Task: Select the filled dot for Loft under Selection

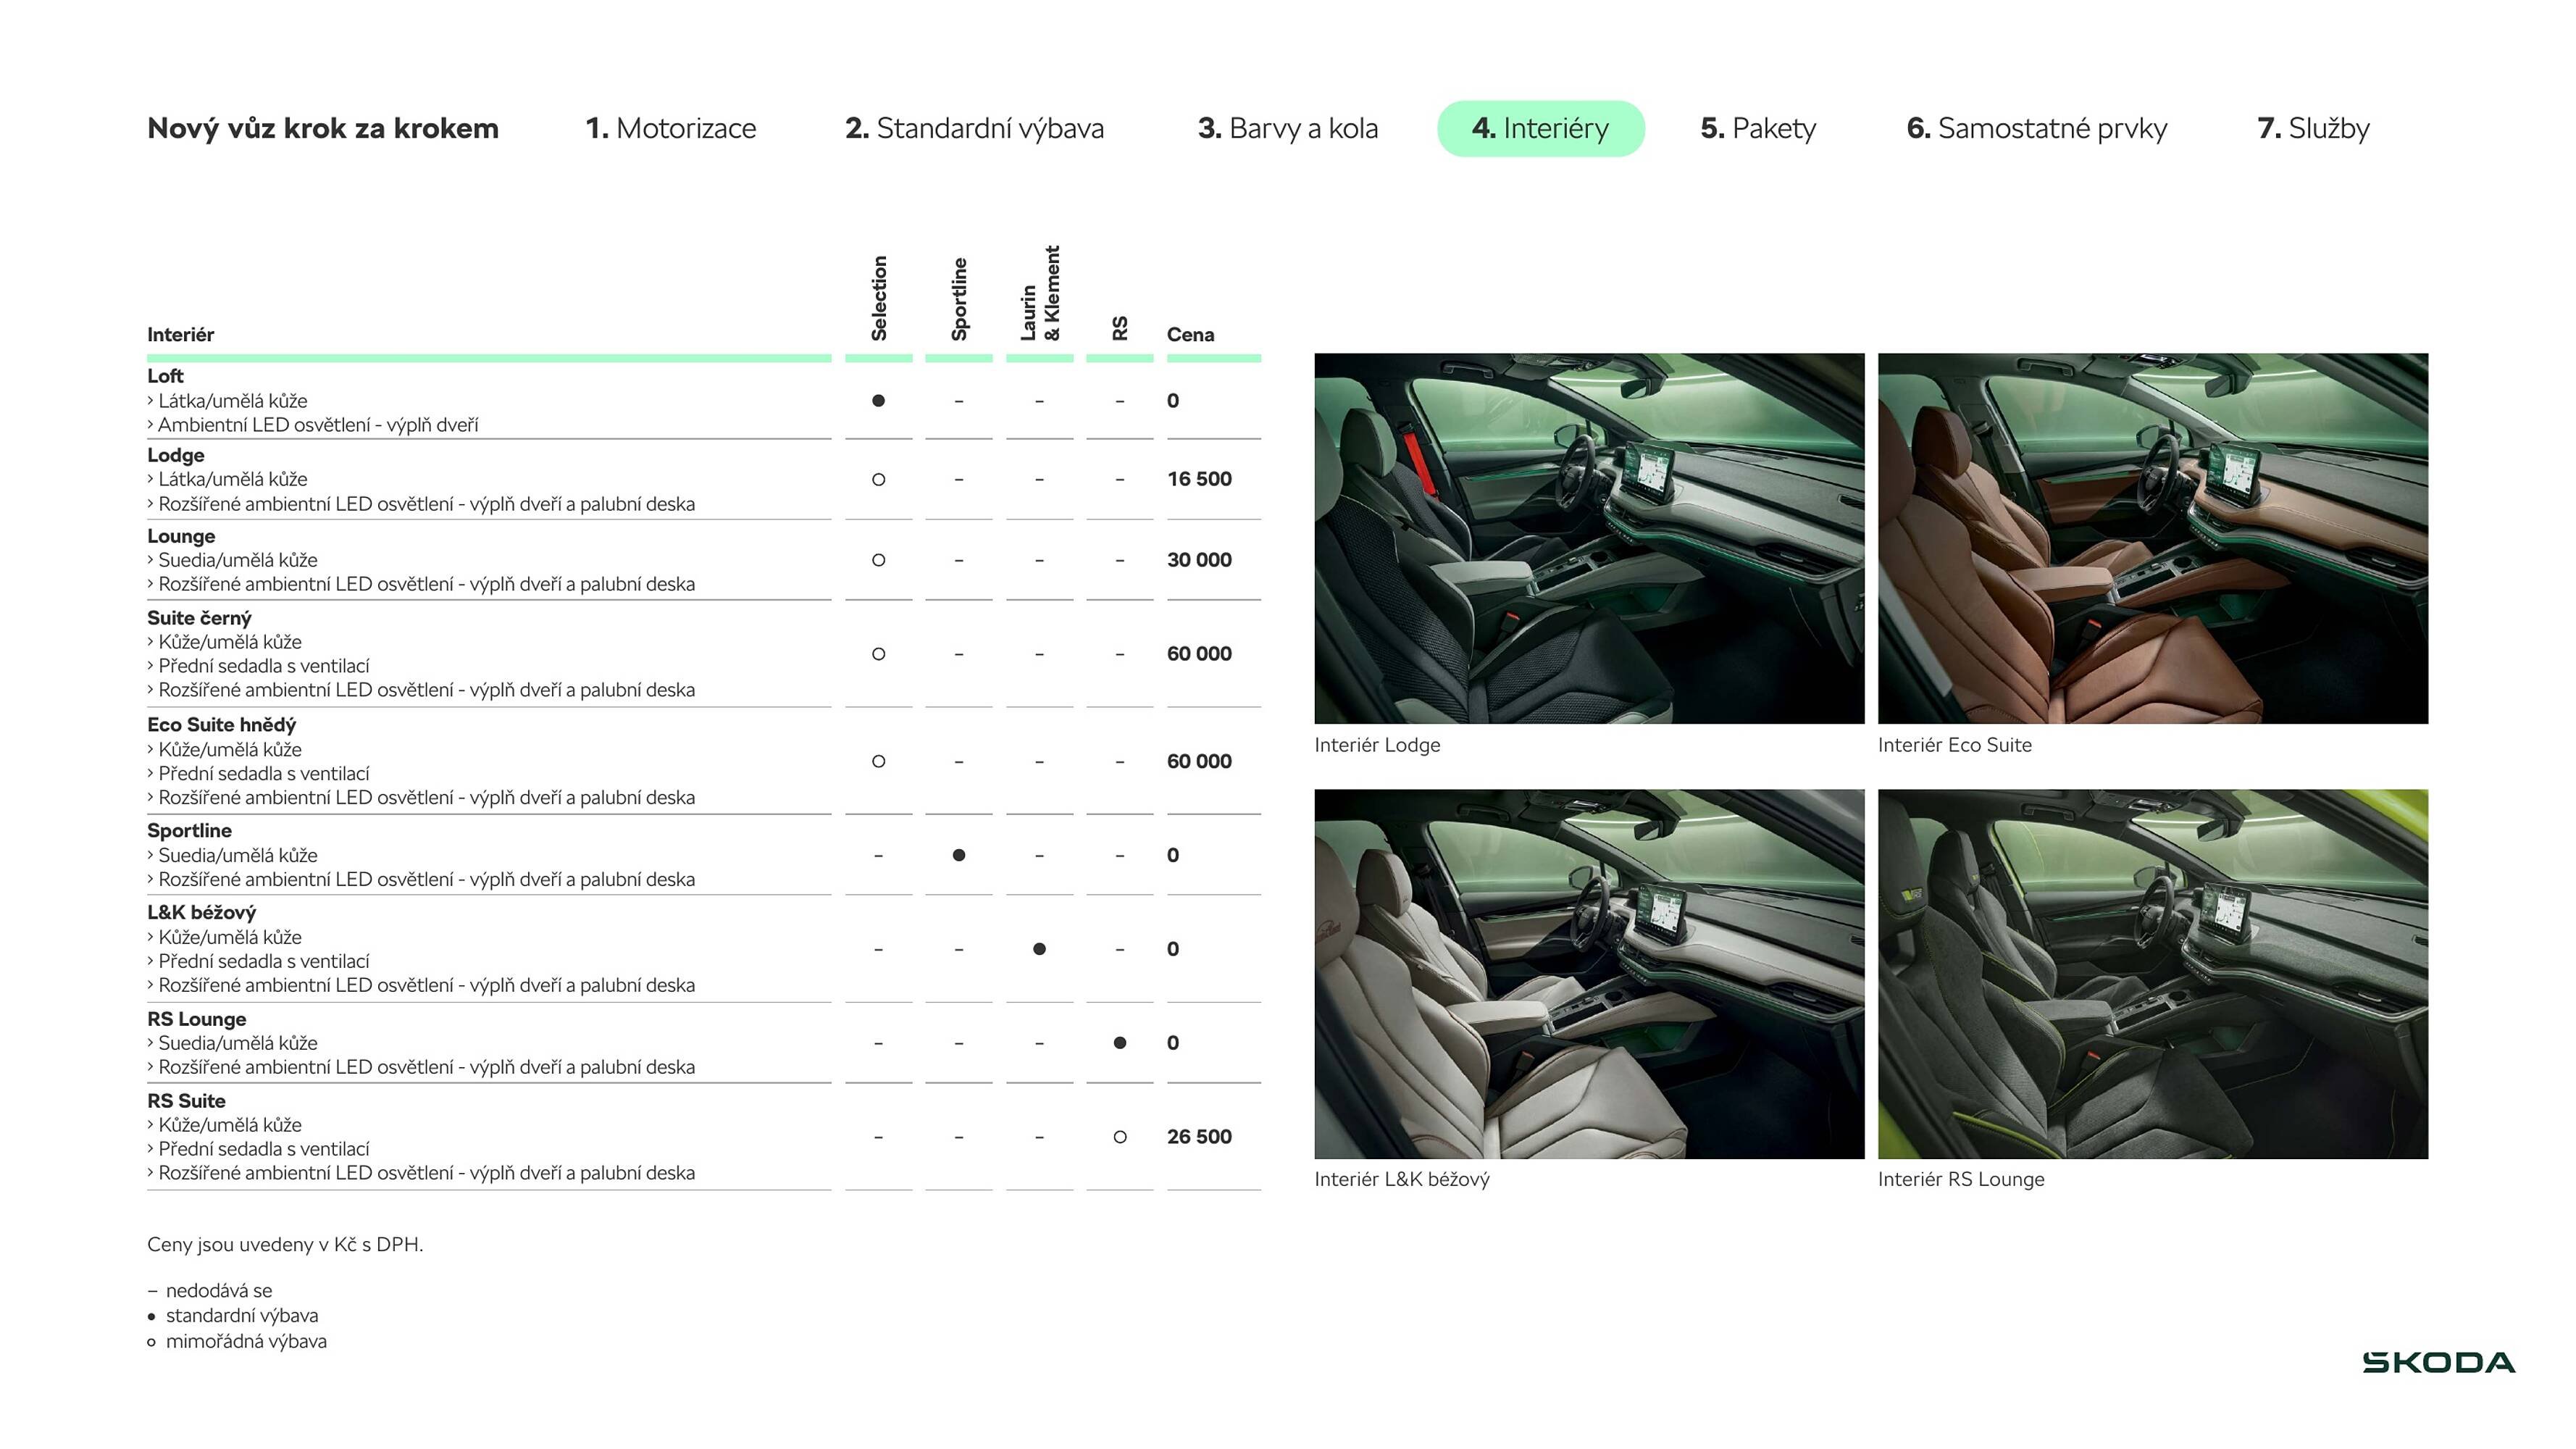Action: 879,401
